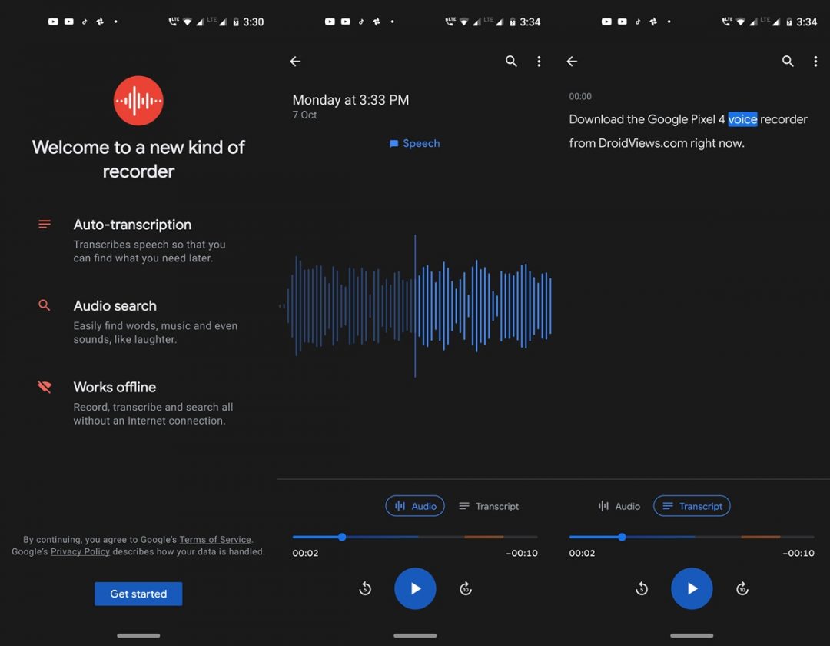Screen dimensions: 830x646
Task: Rewind 5 seconds on audio screen
Action: 365,588
